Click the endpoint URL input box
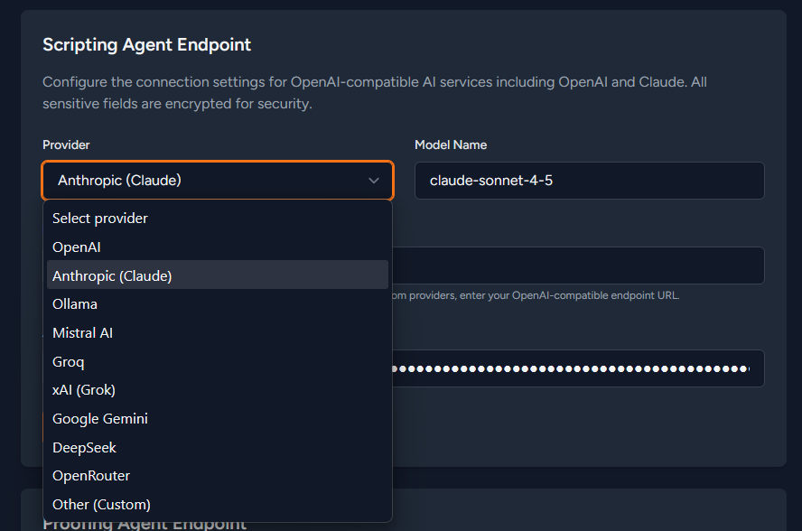 (578, 265)
